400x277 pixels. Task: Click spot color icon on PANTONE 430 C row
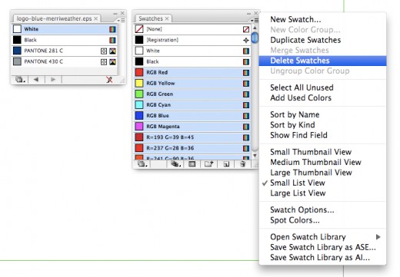click(x=104, y=61)
